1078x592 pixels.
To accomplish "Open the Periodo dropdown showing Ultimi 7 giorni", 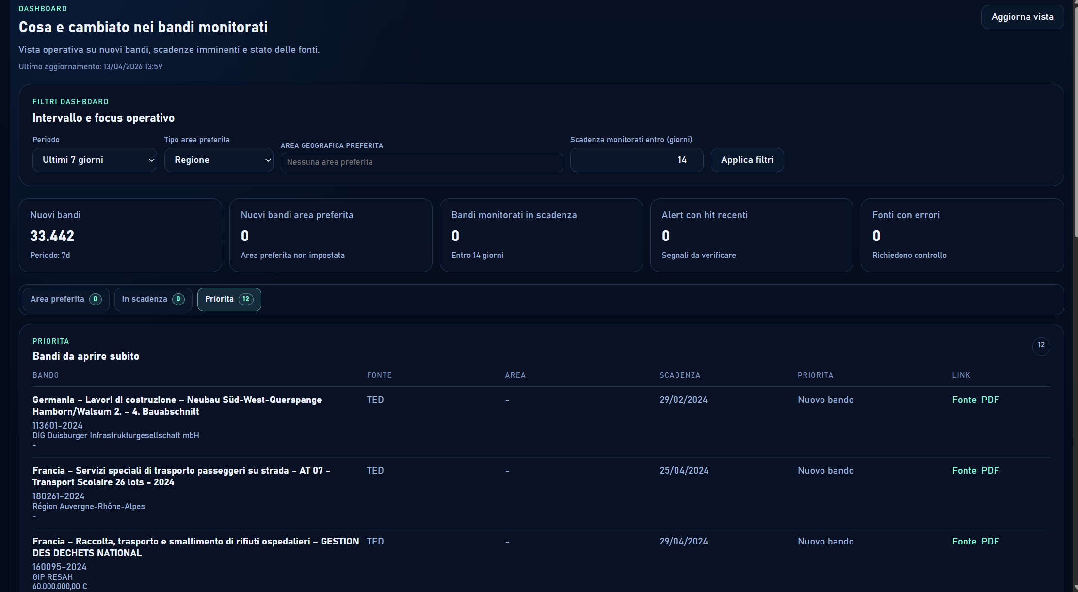I will [95, 160].
